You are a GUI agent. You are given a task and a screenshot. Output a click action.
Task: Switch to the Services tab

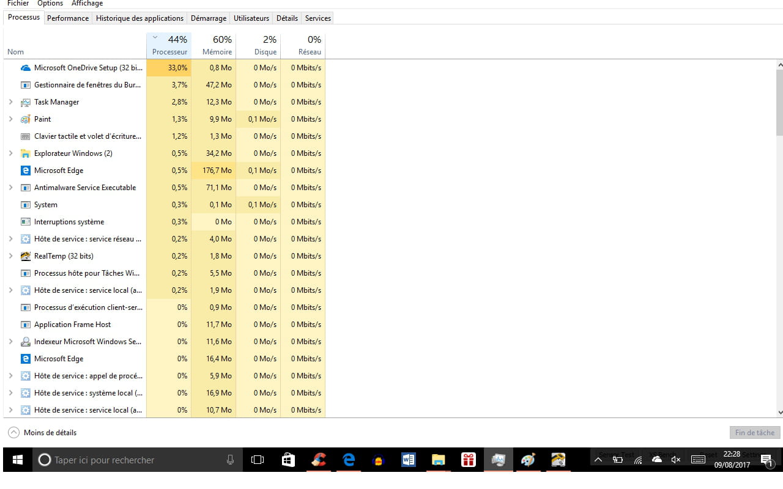click(318, 18)
